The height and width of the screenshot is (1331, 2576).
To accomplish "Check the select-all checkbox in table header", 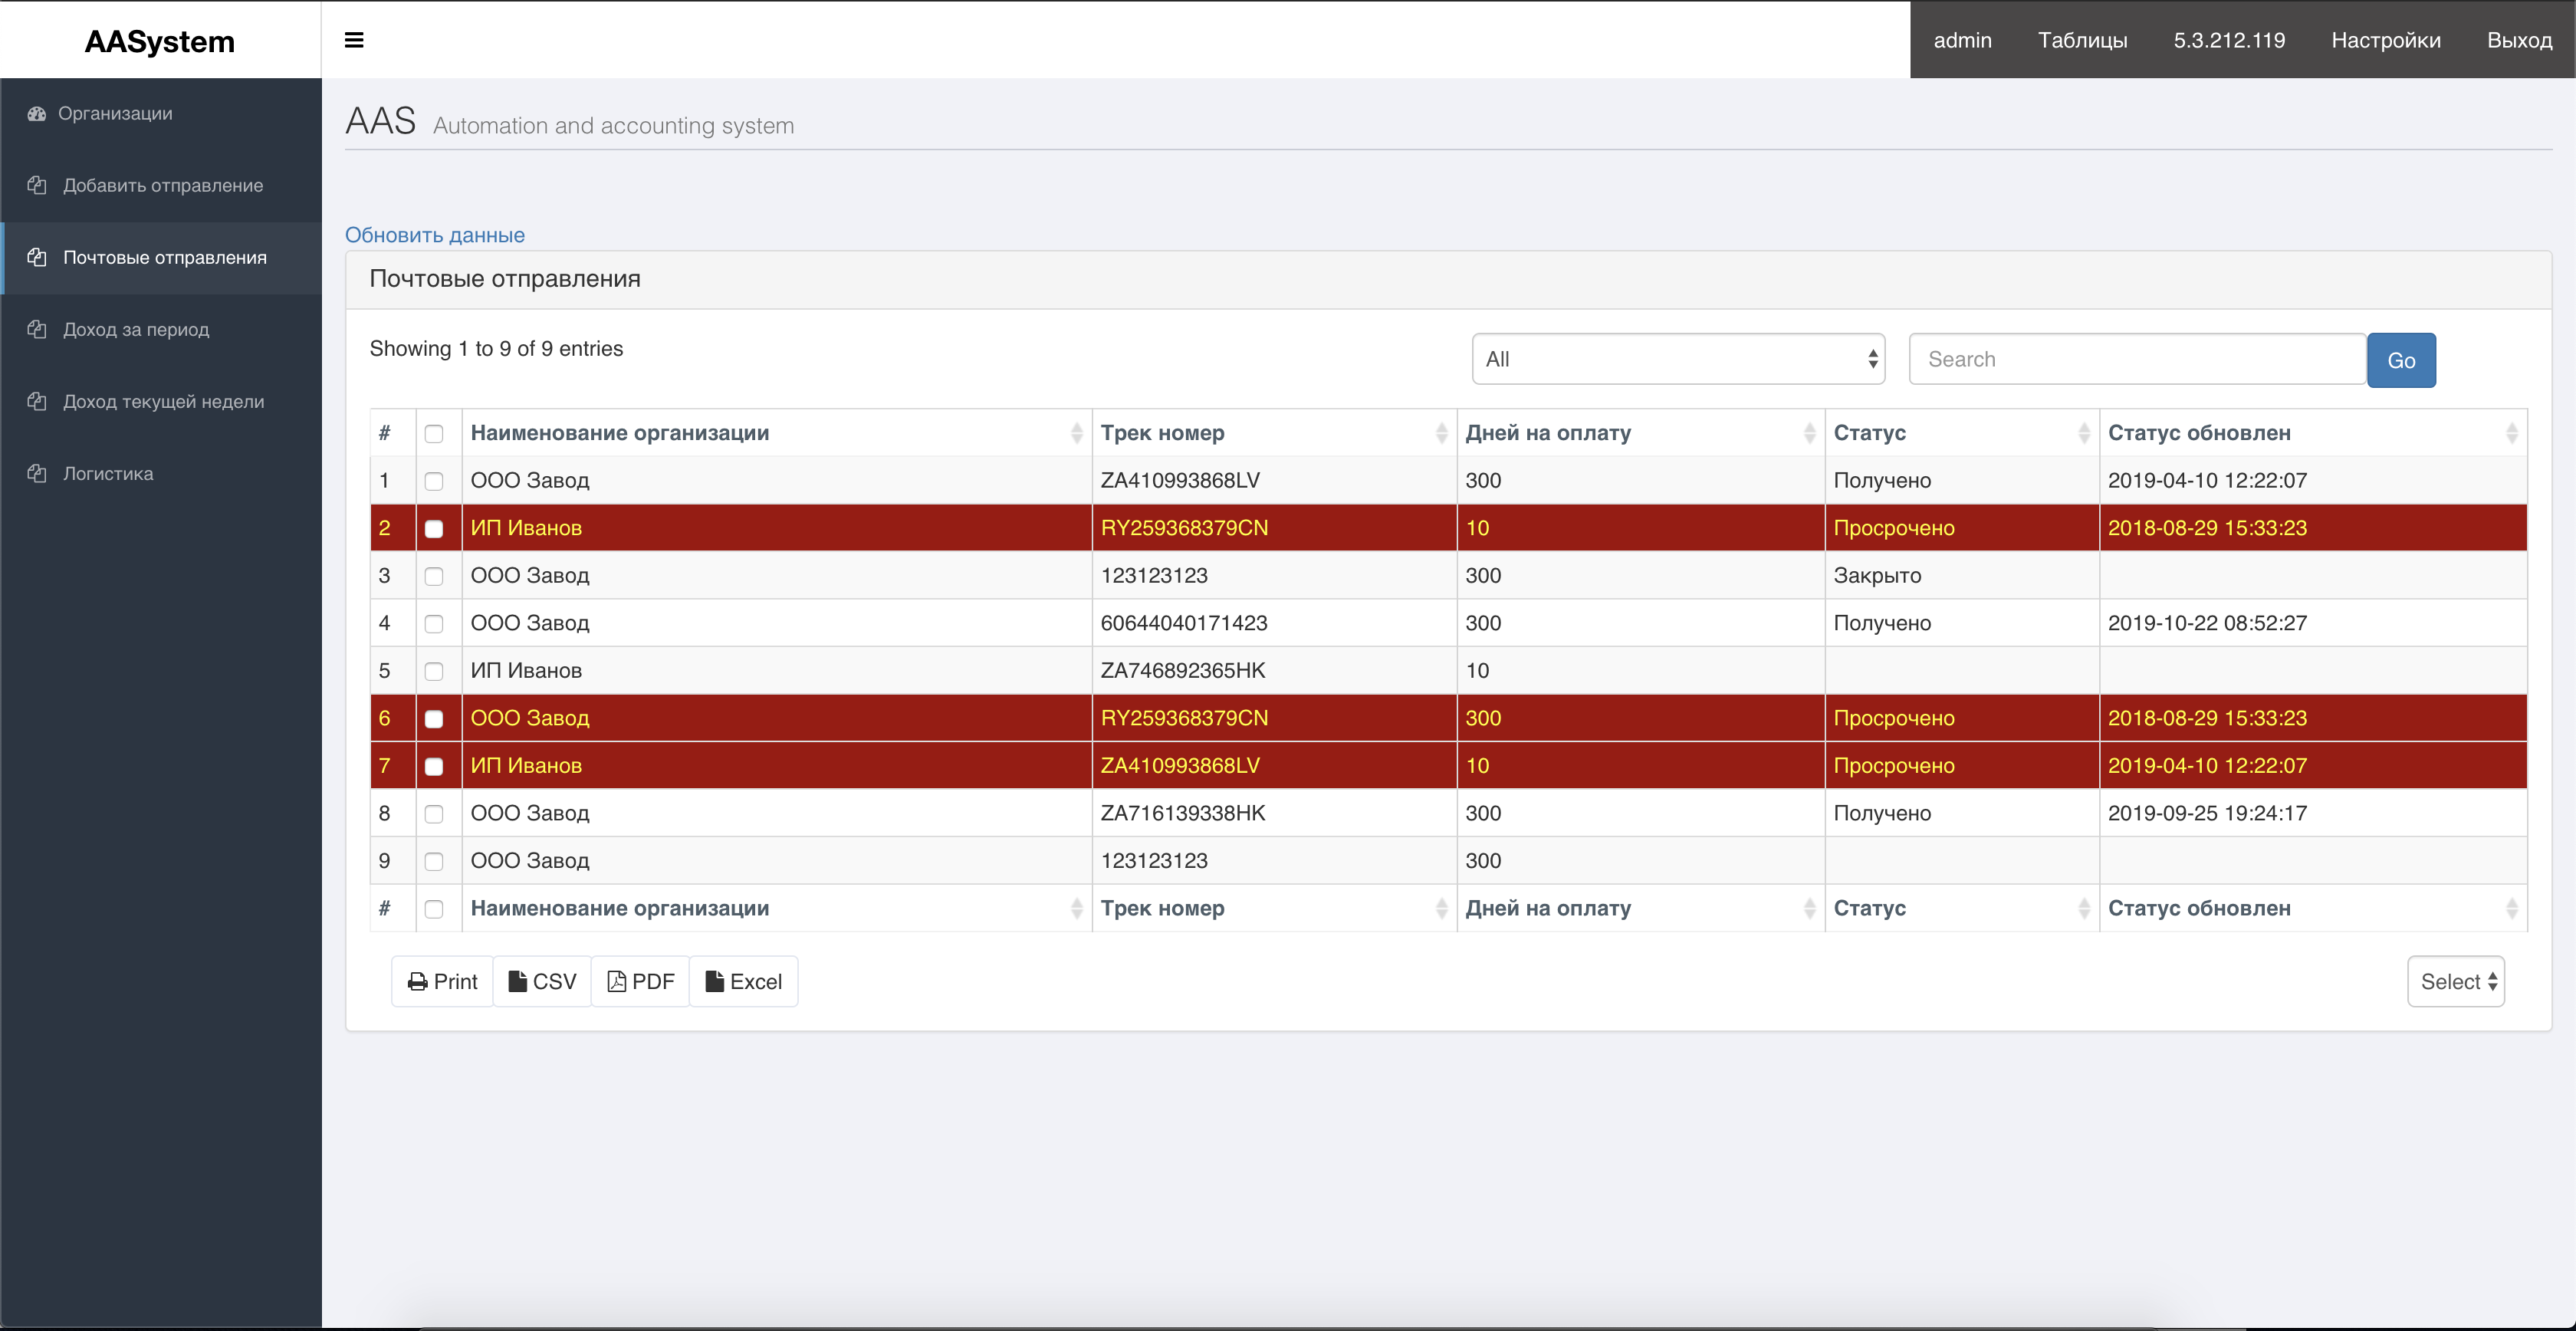I will tap(434, 434).
